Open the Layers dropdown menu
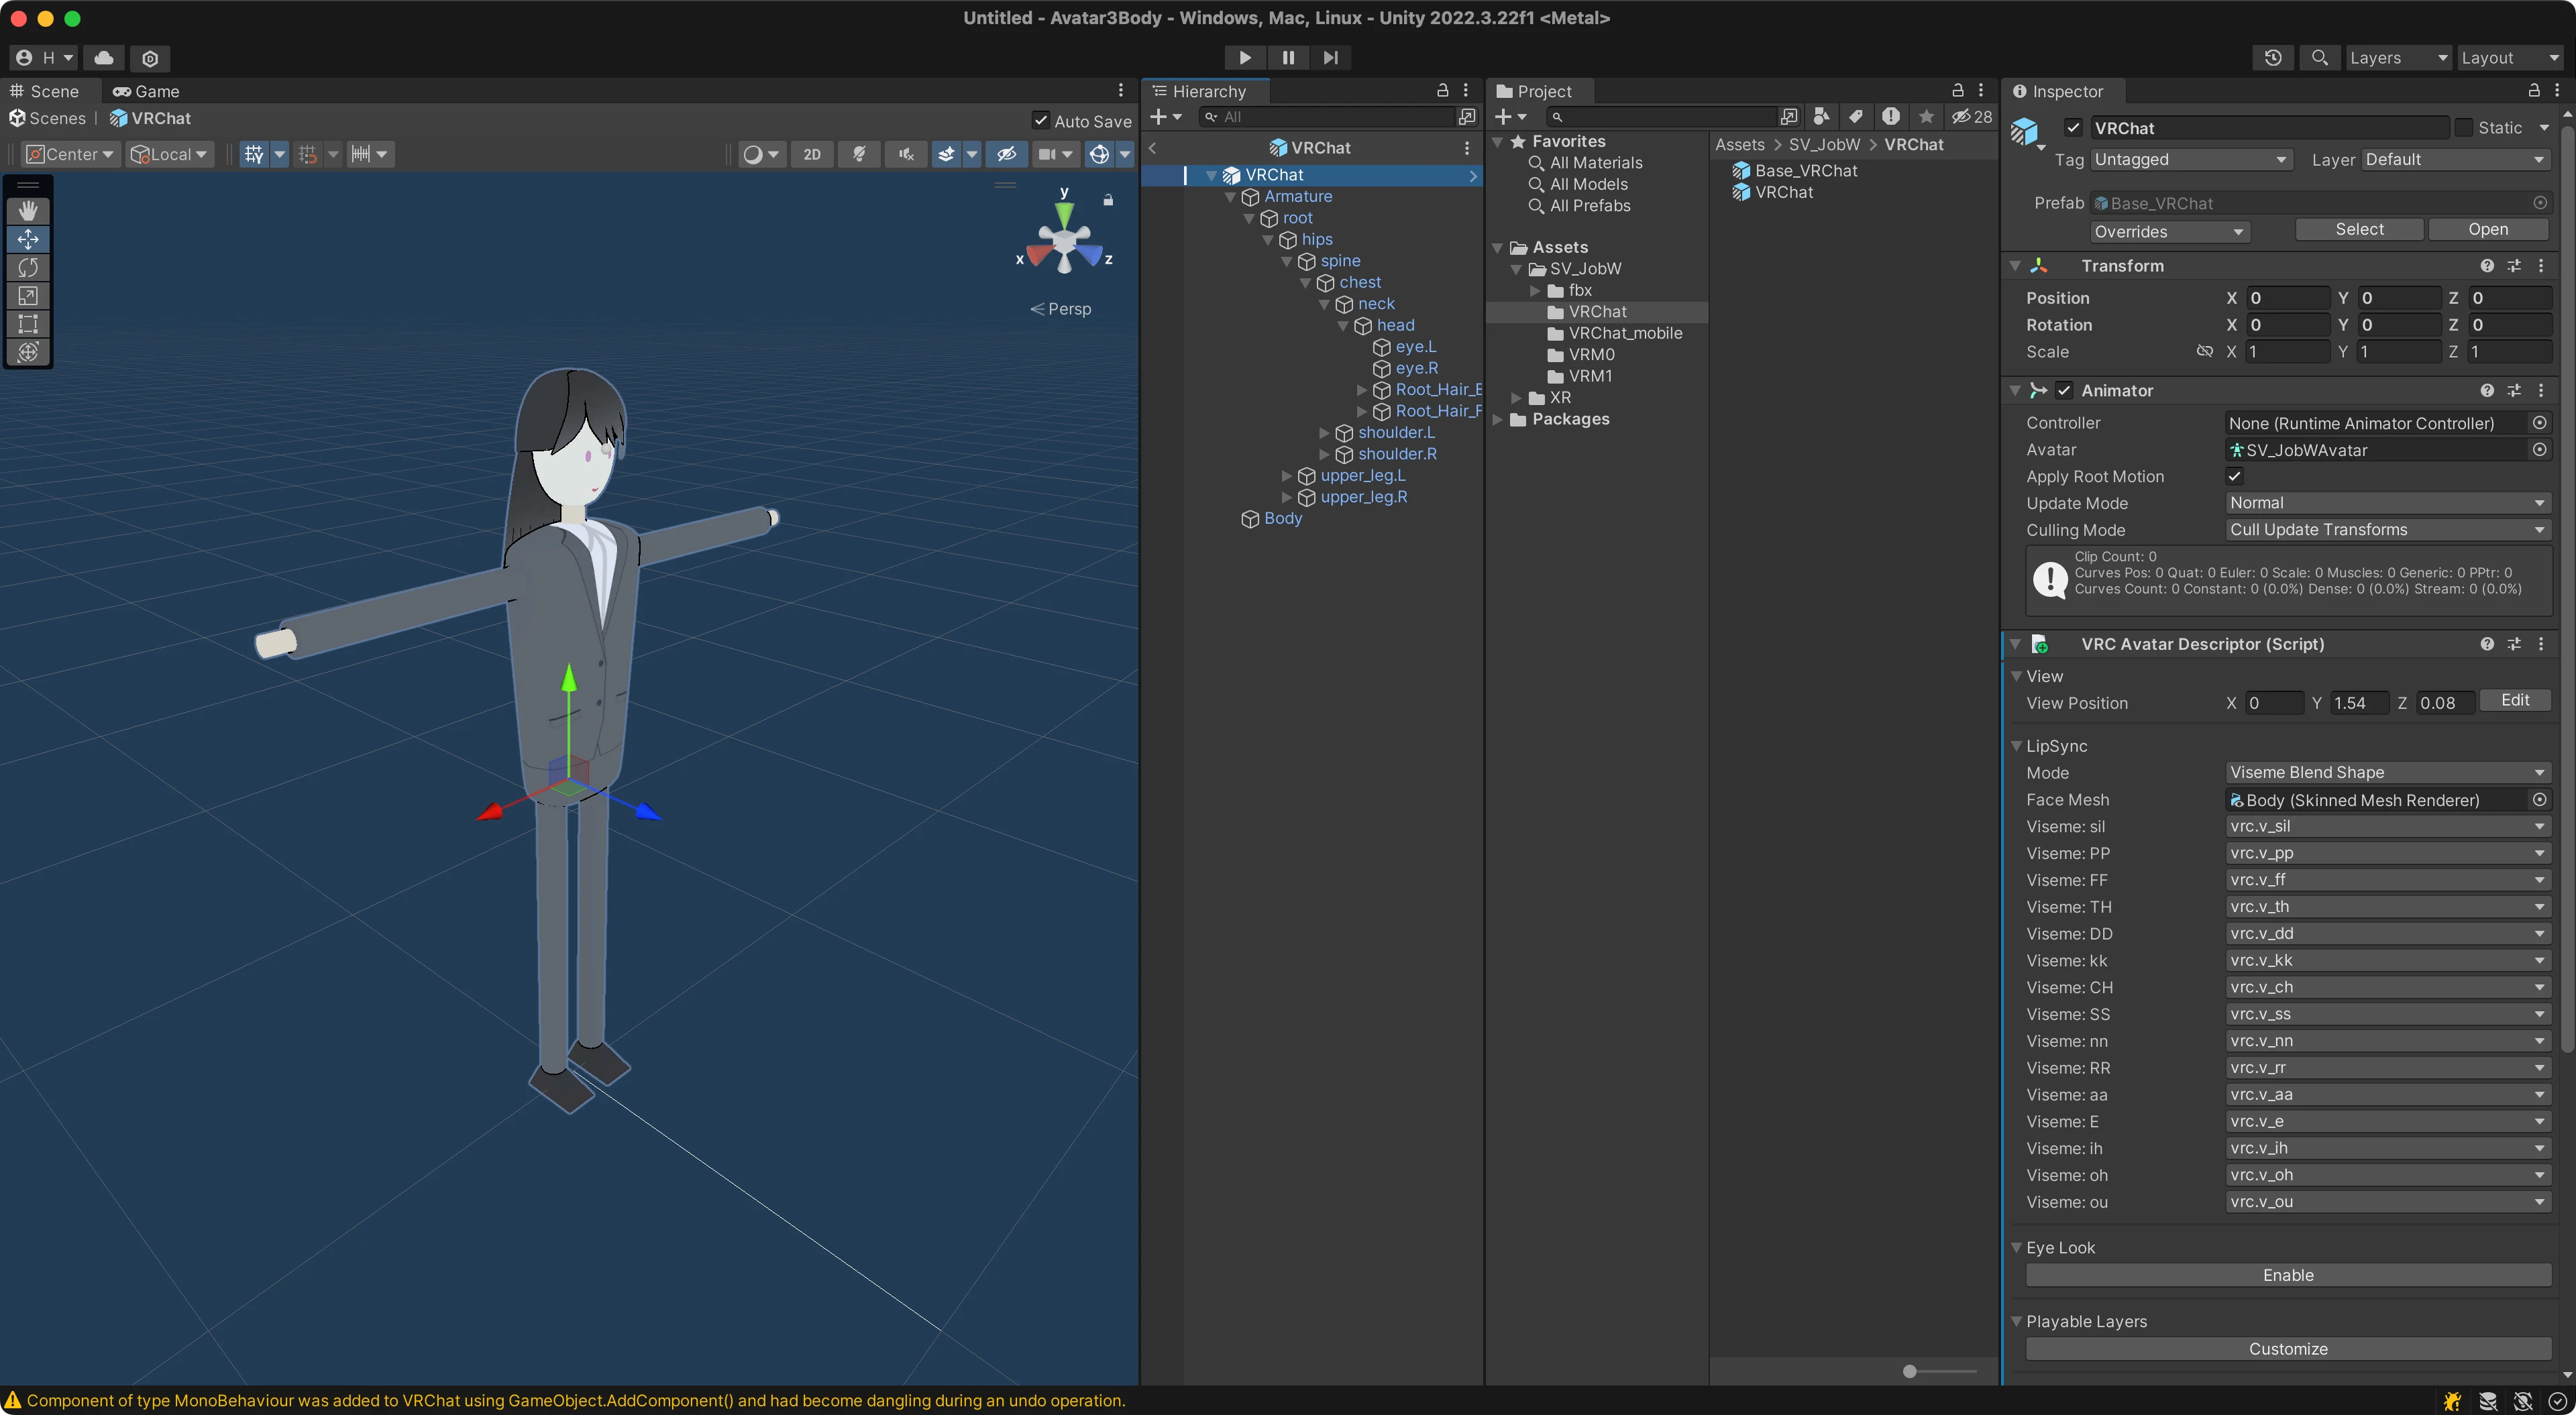2576x1415 pixels. (x=2398, y=58)
